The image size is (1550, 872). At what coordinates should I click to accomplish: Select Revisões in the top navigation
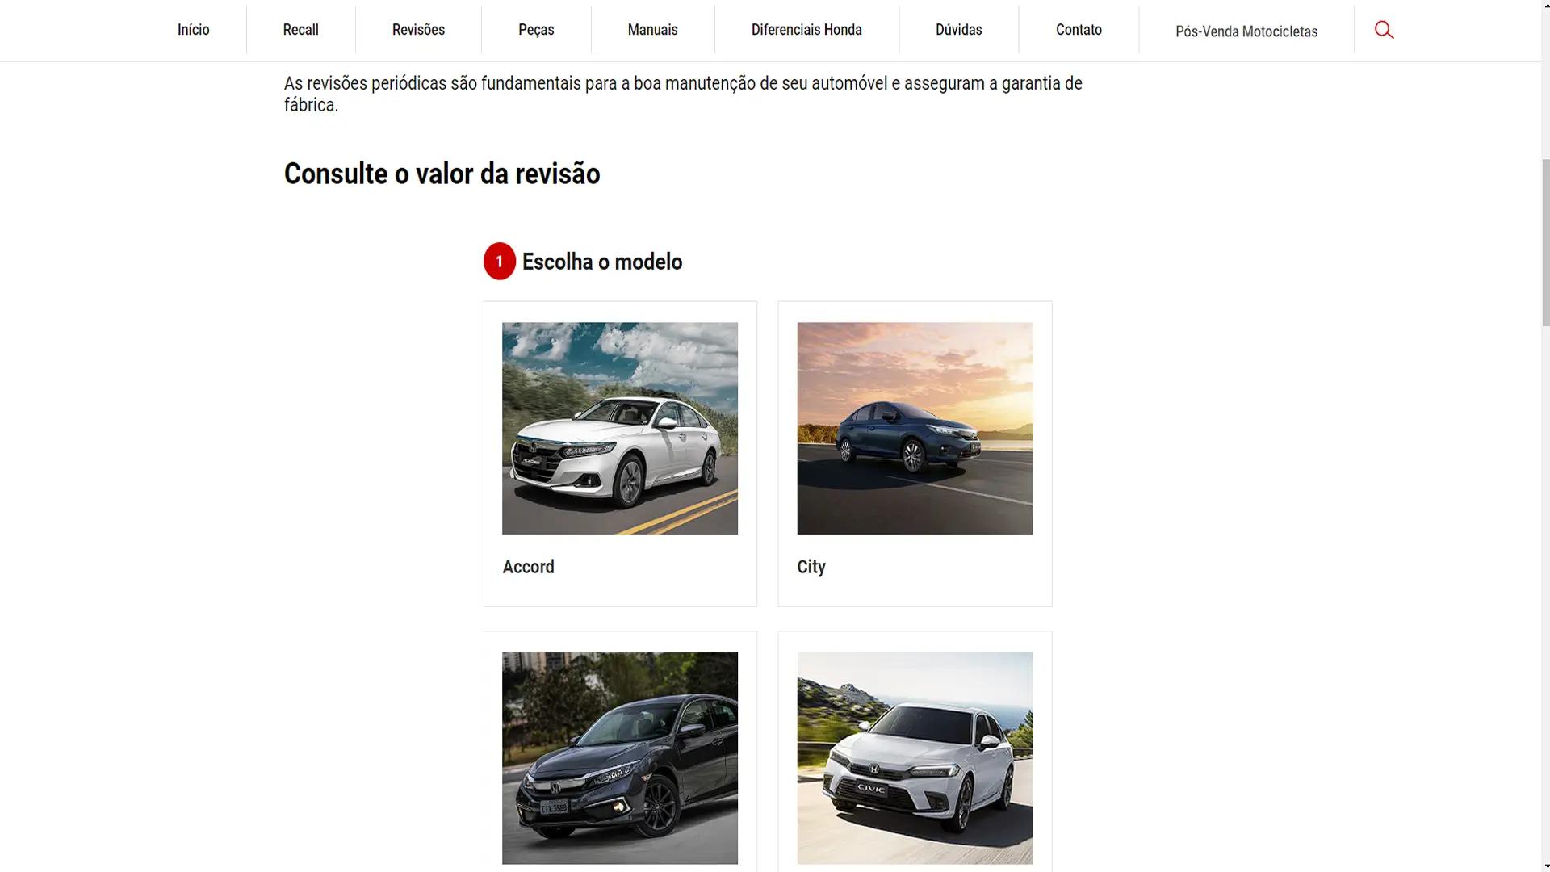(x=418, y=30)
